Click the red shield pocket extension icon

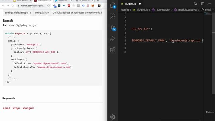(x=88, y=6)
